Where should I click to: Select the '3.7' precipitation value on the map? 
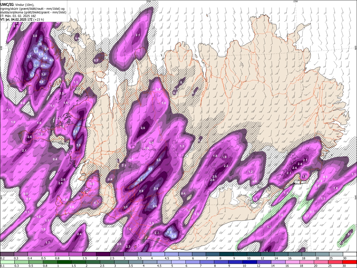tap(29, 56)
